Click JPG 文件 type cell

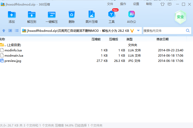point(134,61)
